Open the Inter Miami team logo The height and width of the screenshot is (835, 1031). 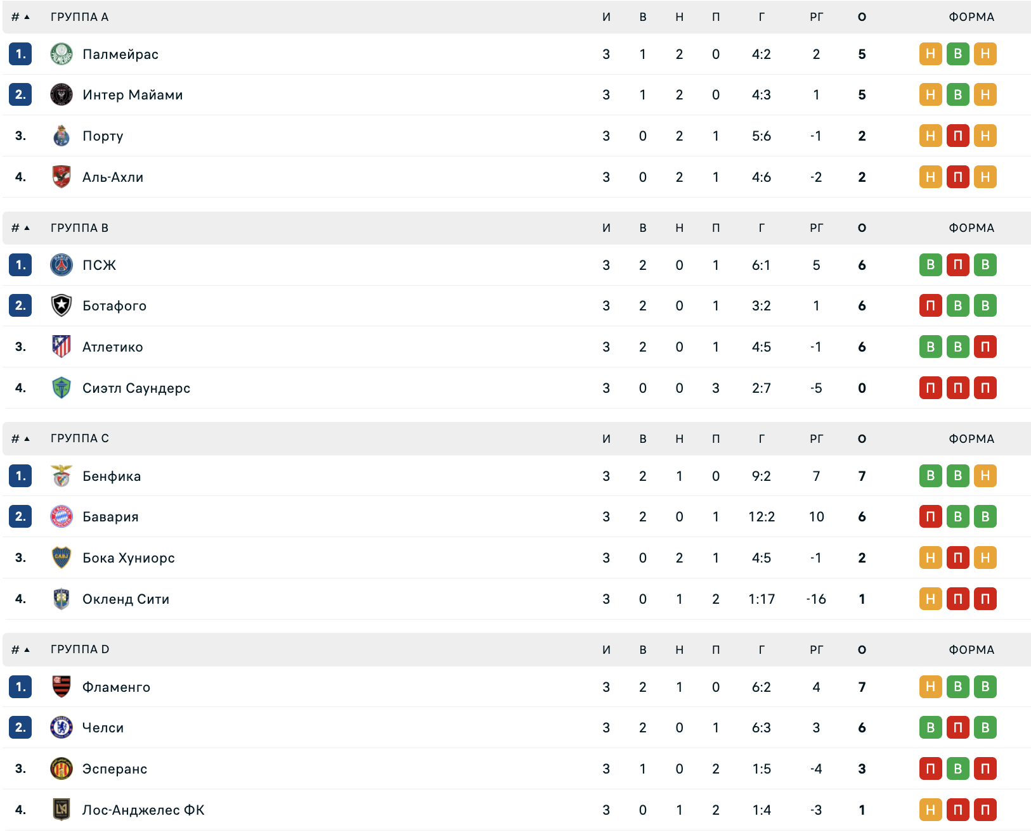[x=62, y=94]
